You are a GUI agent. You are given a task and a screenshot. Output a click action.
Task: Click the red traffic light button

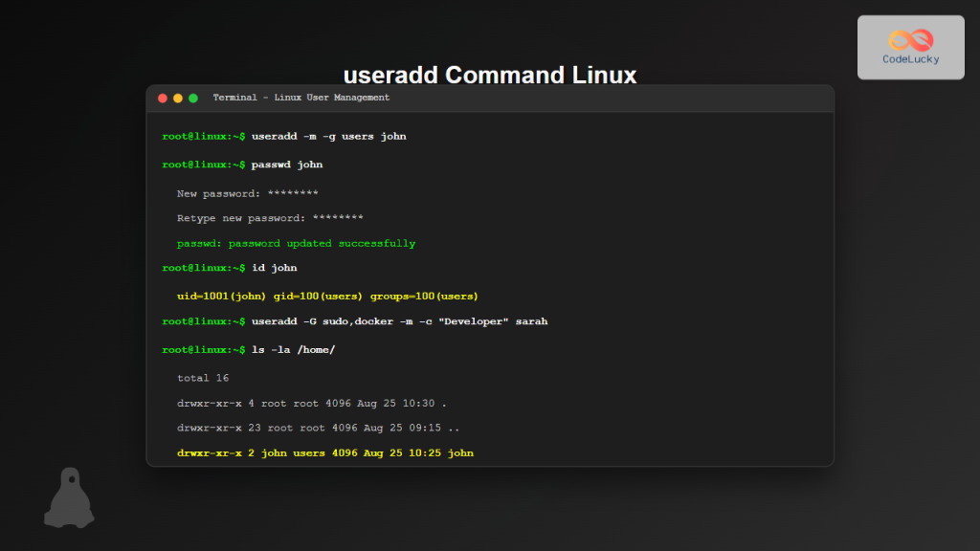162,97
